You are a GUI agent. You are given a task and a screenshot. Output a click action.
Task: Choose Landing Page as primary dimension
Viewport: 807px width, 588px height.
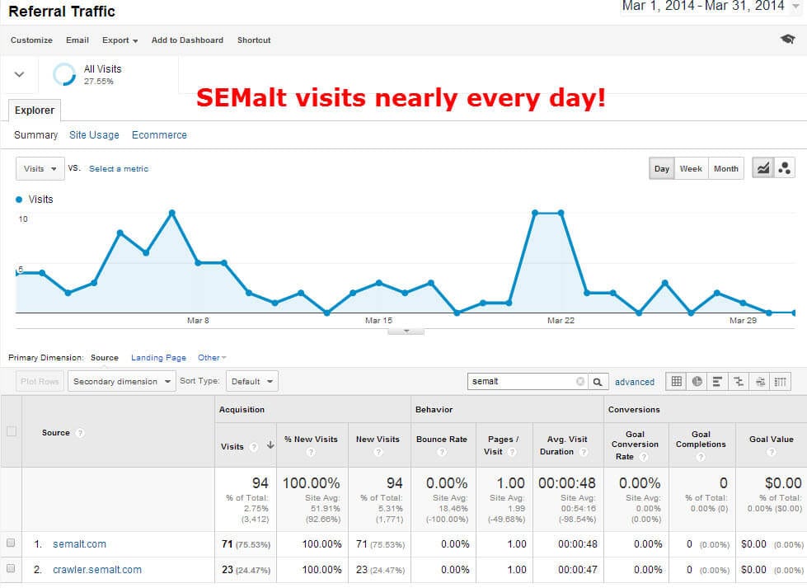(x=158, y=357)
